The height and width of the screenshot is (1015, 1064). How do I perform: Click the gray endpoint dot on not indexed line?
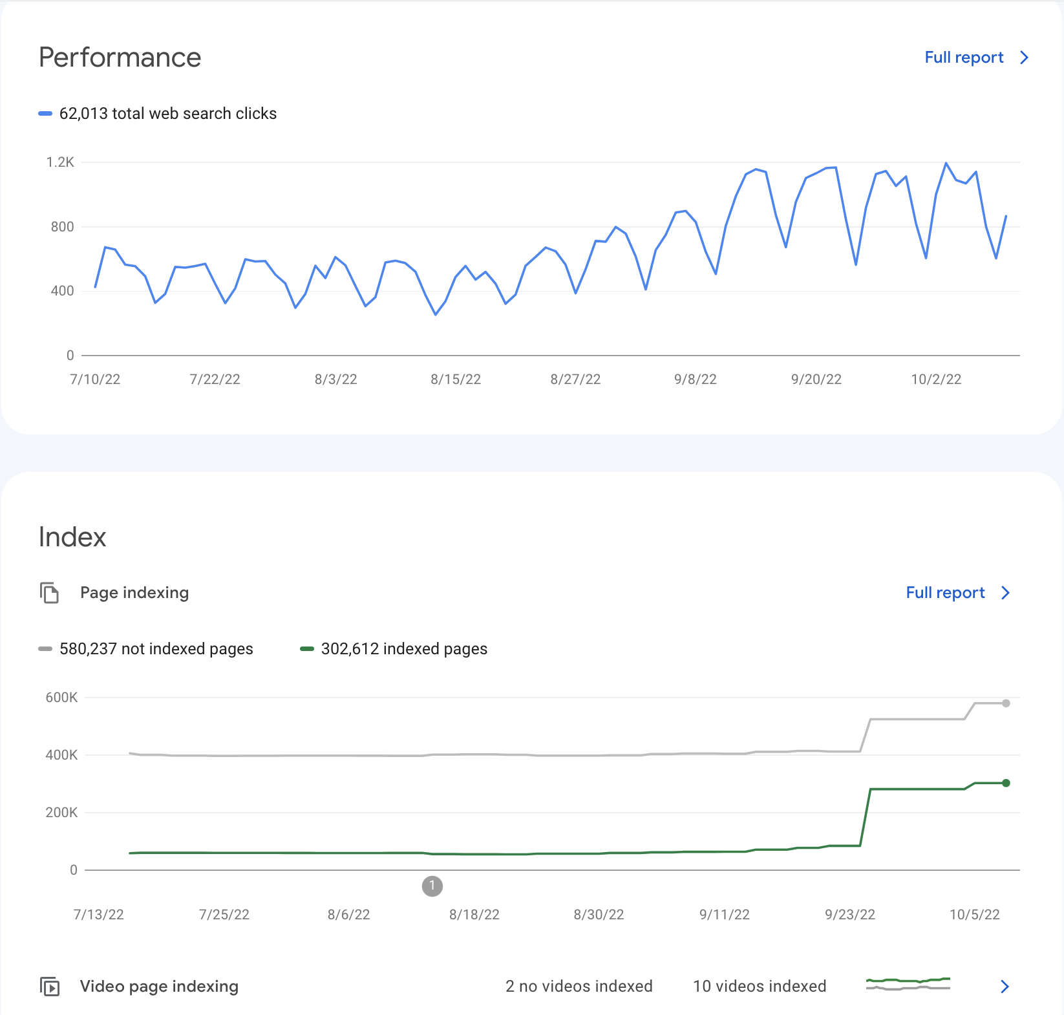click(1006, 703)
